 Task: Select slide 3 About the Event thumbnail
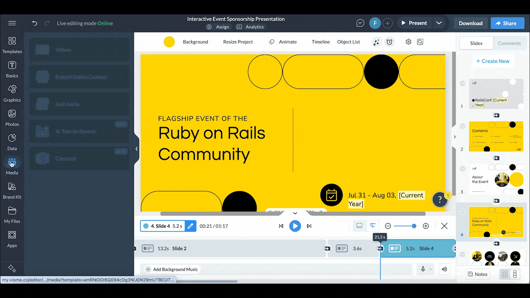tap(496, 179)
